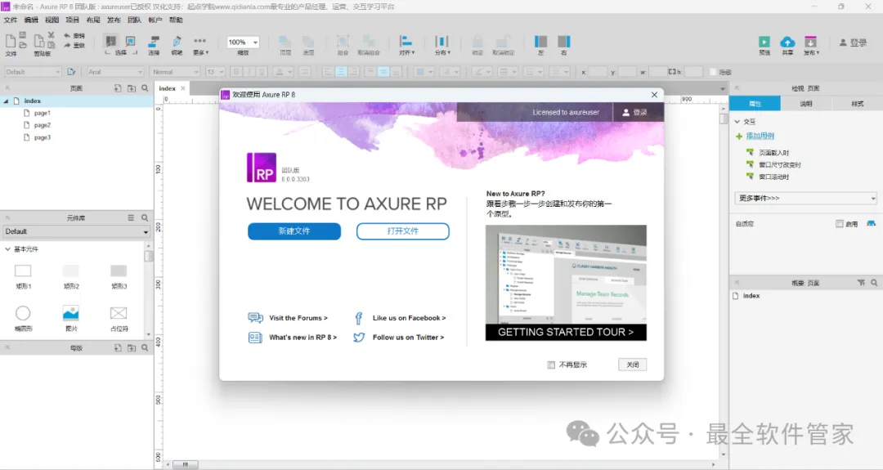Image resolution: width=883 pixels, height=470 pixels.
Task: Click the '关闭' button in welcome dialog
Action: pyautogui.click(x=632, y=365)
